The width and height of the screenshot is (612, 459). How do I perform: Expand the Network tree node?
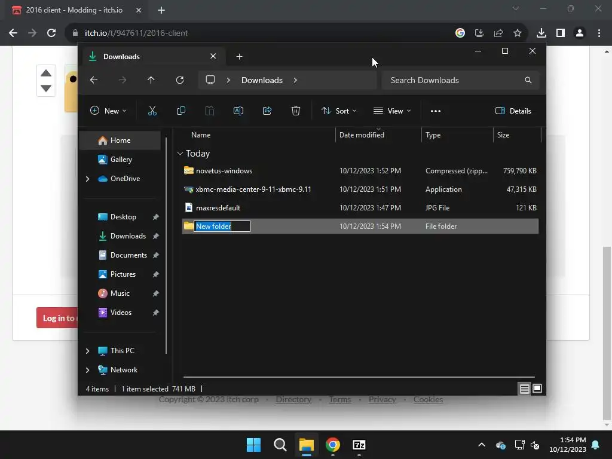coord(87,370)
